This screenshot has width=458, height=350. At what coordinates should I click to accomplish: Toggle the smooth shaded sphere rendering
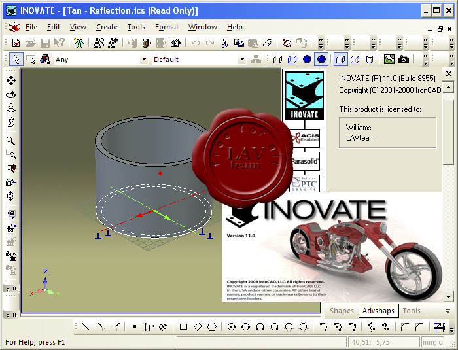pyautogui.click(x=321, y=60)
